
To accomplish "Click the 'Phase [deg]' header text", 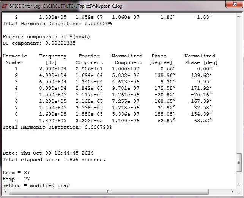I will [x=201, y=62].
